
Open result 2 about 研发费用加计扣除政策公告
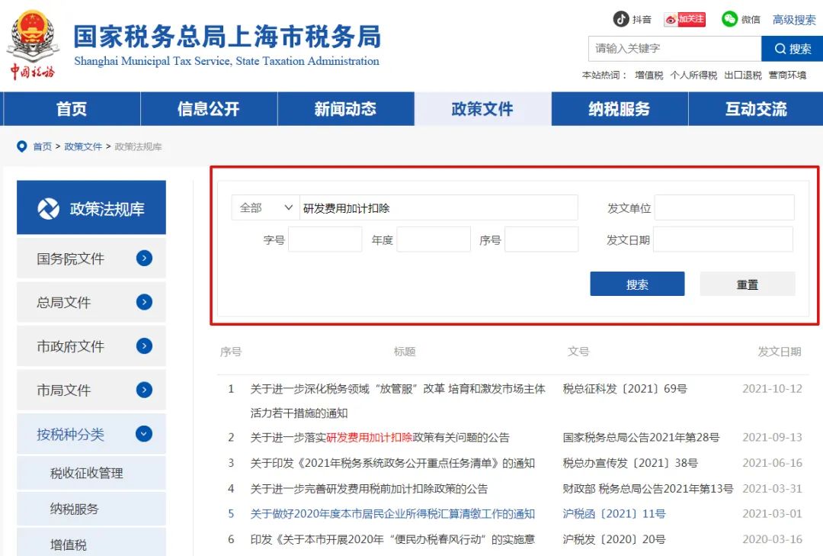pos(379,437)
